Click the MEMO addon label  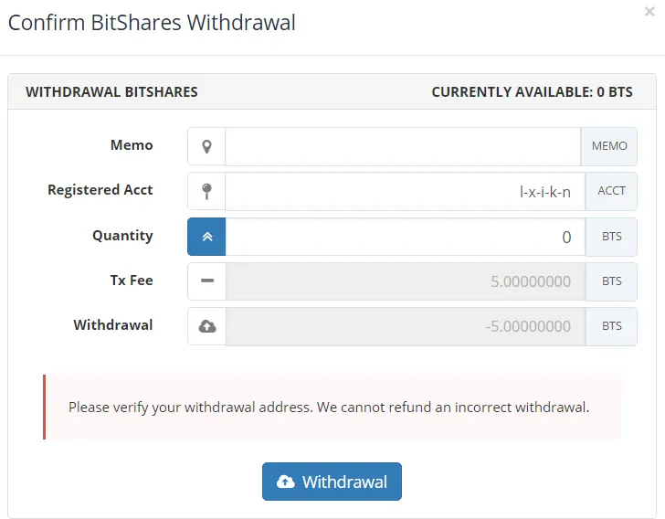click(x=609, y=146)
